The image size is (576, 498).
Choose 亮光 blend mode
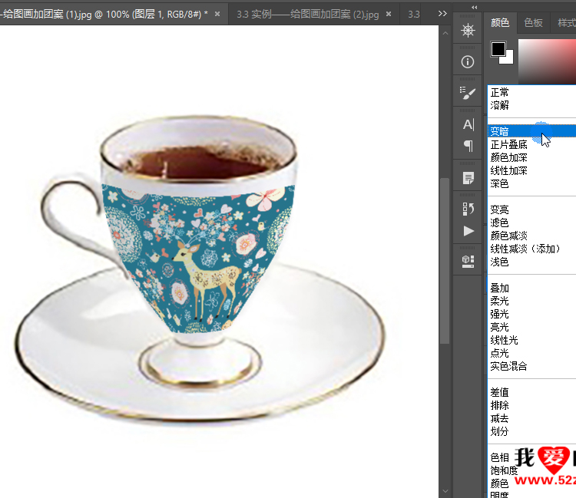point(531,327)
